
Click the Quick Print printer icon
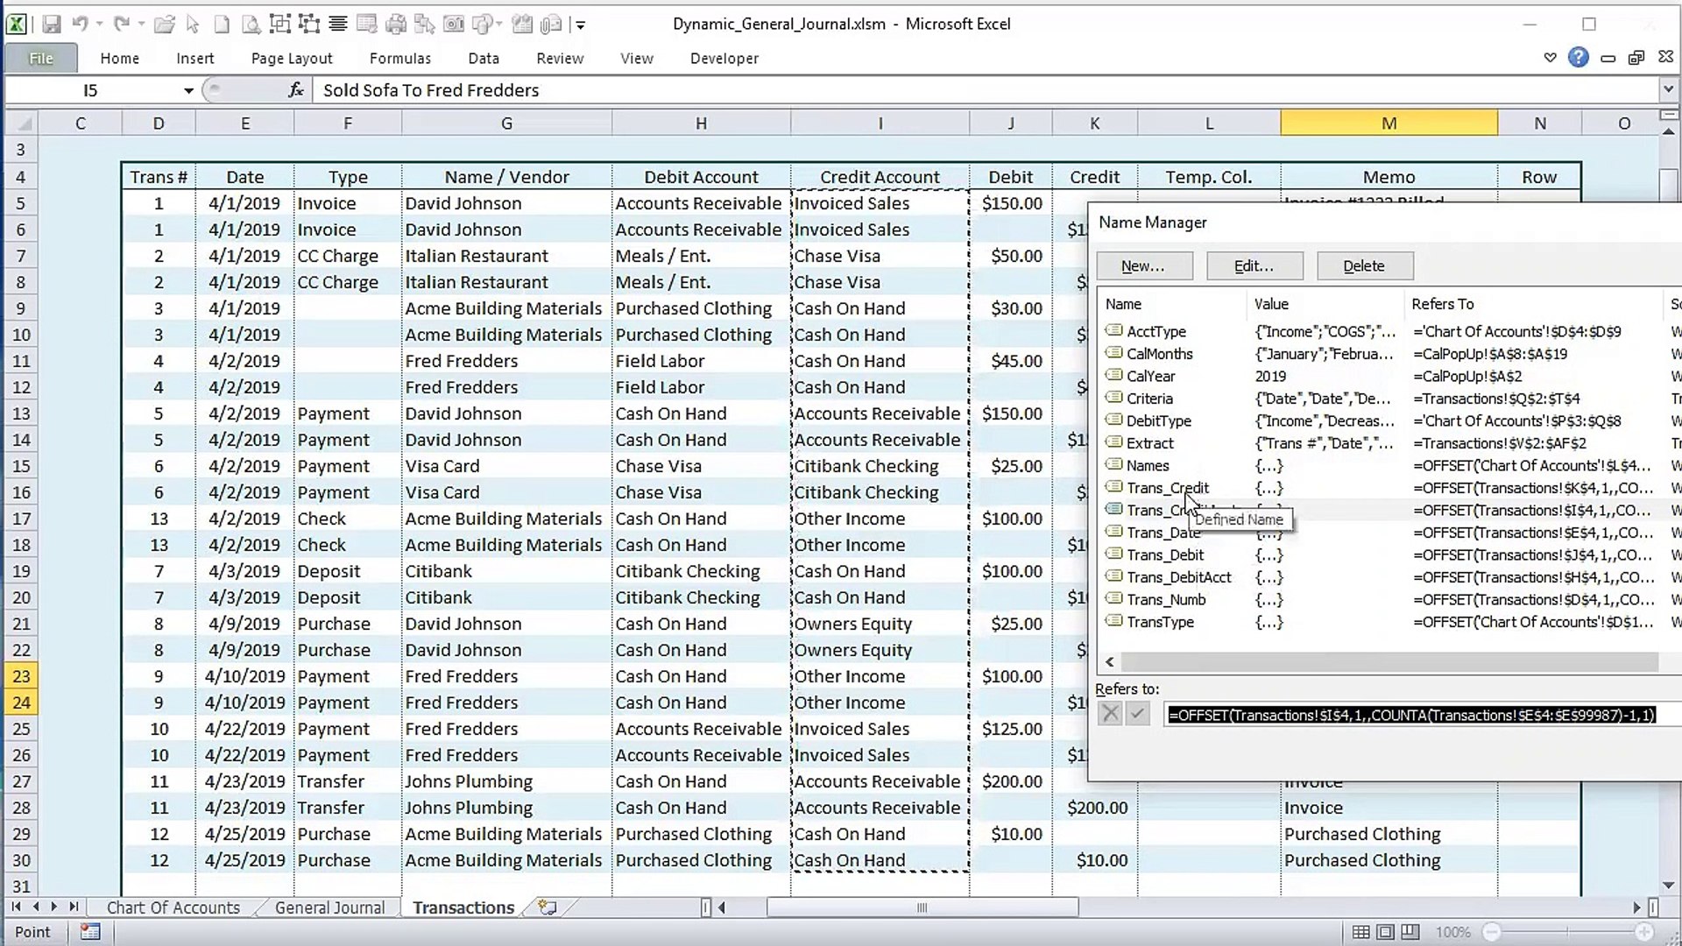point(396,25)
